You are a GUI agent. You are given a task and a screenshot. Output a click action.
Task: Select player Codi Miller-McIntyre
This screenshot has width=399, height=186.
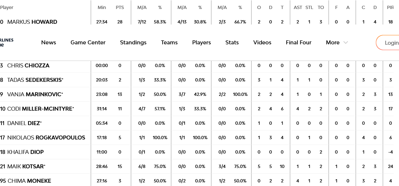[39, 109]
